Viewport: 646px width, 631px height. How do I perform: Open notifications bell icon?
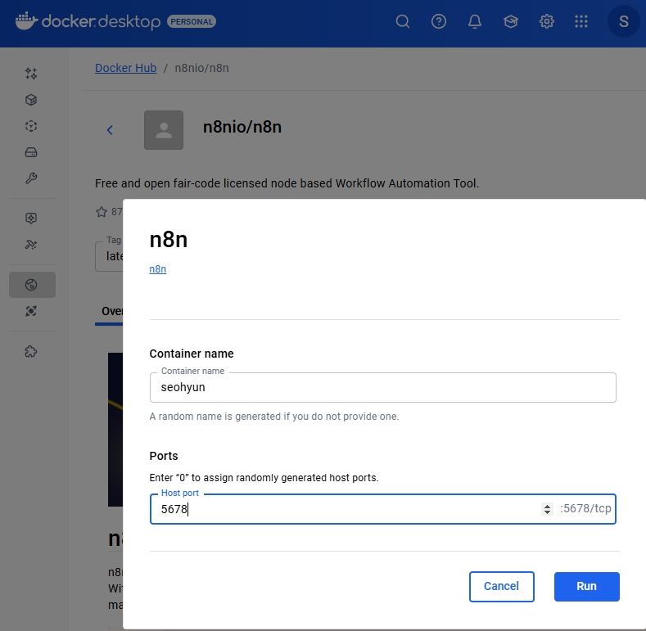click(x=475, y=21)
